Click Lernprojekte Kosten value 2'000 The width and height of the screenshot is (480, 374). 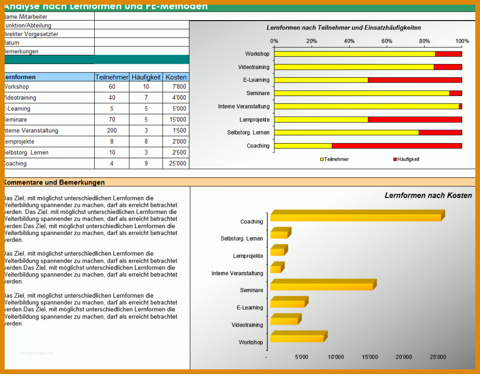click(176, 141)
